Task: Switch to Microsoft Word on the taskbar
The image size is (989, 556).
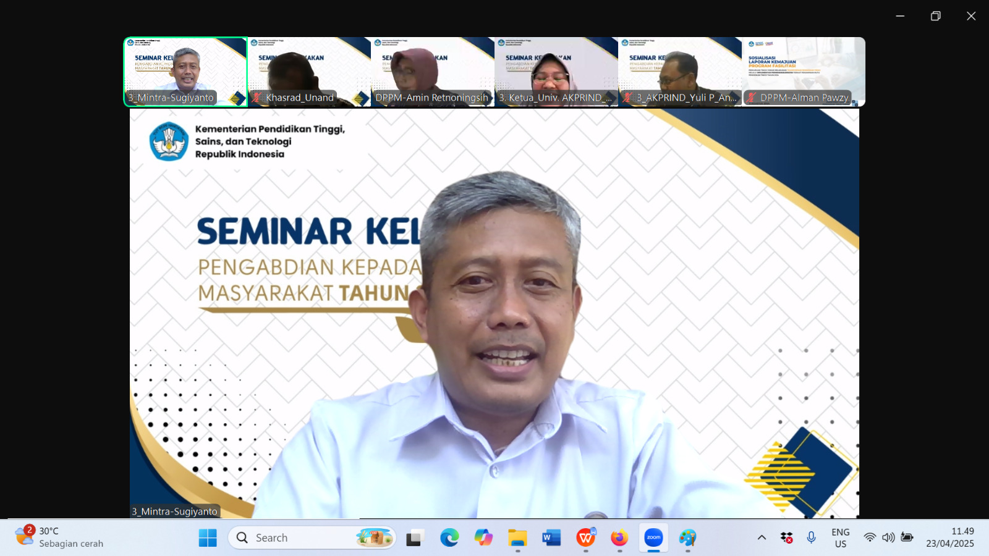Action: point(551,538)
